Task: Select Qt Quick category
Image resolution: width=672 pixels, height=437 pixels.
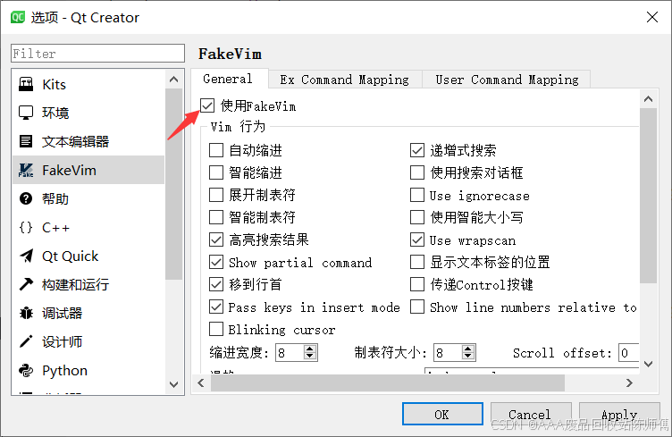Action: point(88,256)
